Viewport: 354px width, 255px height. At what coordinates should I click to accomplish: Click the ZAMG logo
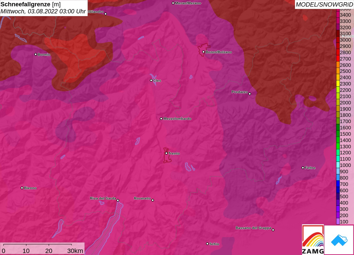pyautogui.click(x=313, y=240)
